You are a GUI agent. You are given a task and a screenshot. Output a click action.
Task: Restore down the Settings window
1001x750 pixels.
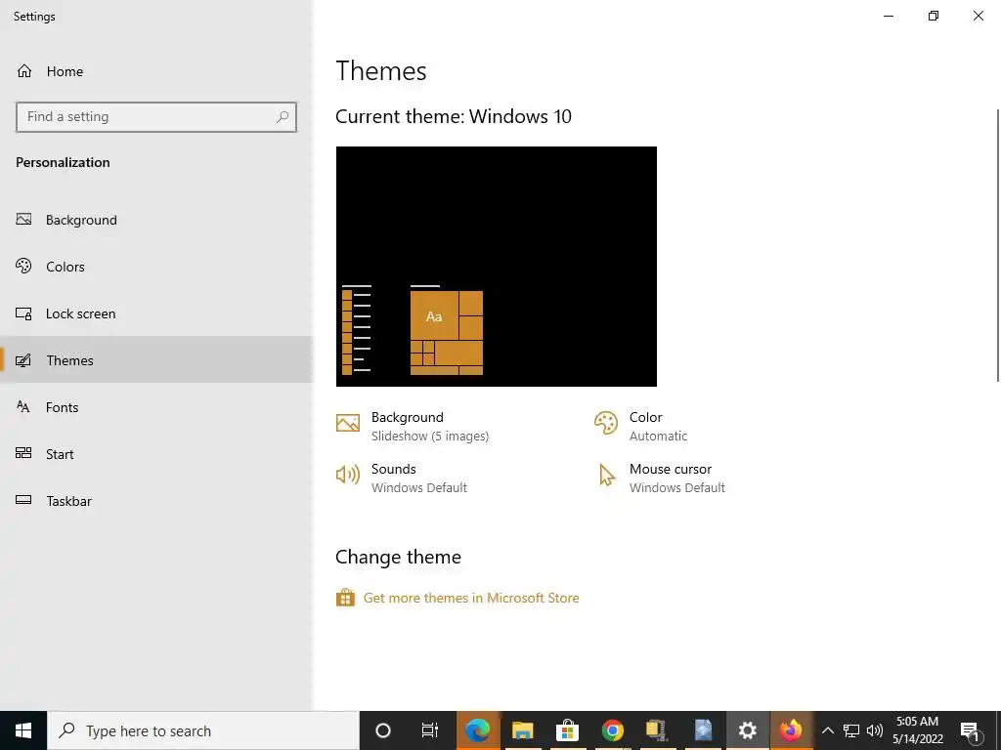pyautogui.click(x=934, y=16)
